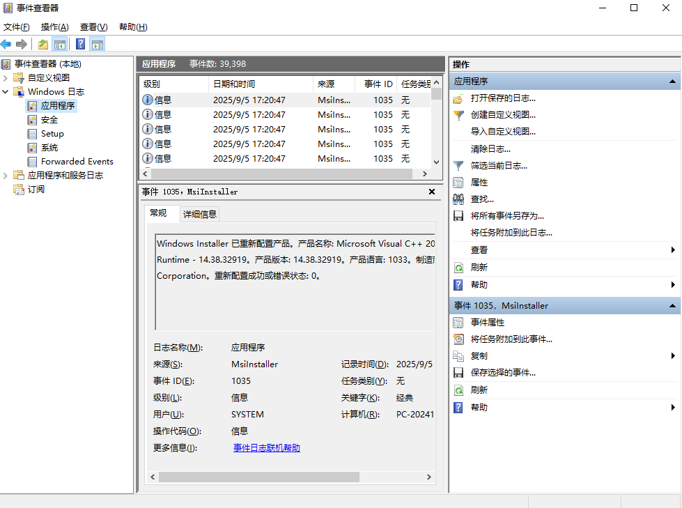The image size is (682, 508).
Task: Sort by the 来源 column header
Action: click(x=334, y=84)
